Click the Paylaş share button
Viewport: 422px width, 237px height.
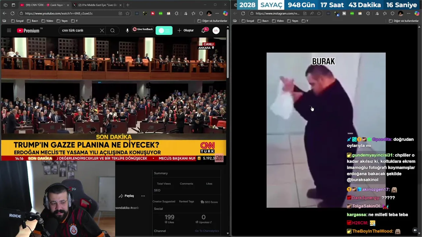tap(126, 196)
